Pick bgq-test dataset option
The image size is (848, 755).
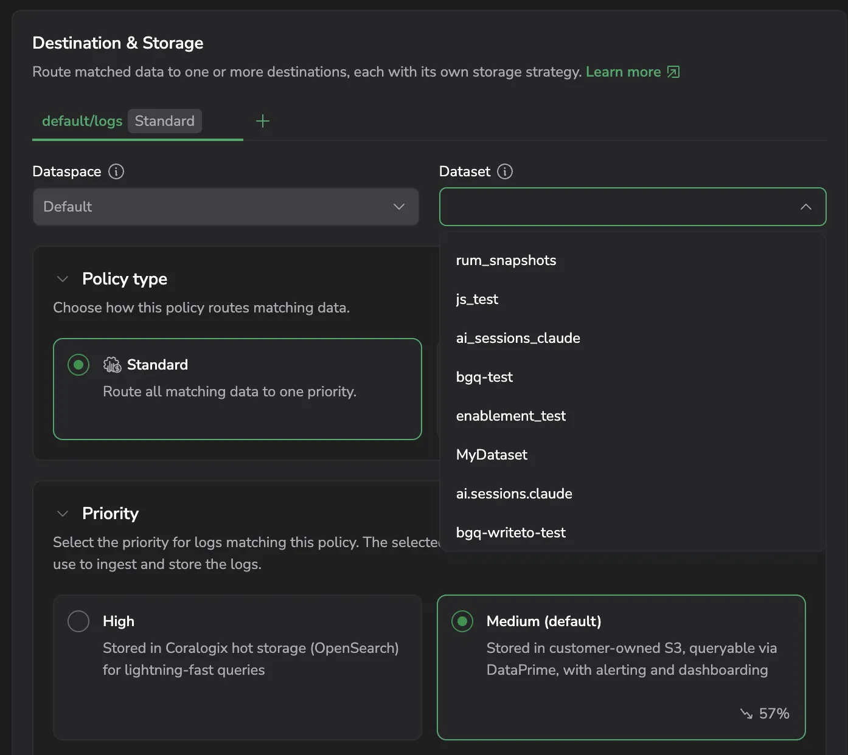coord(633,377)
